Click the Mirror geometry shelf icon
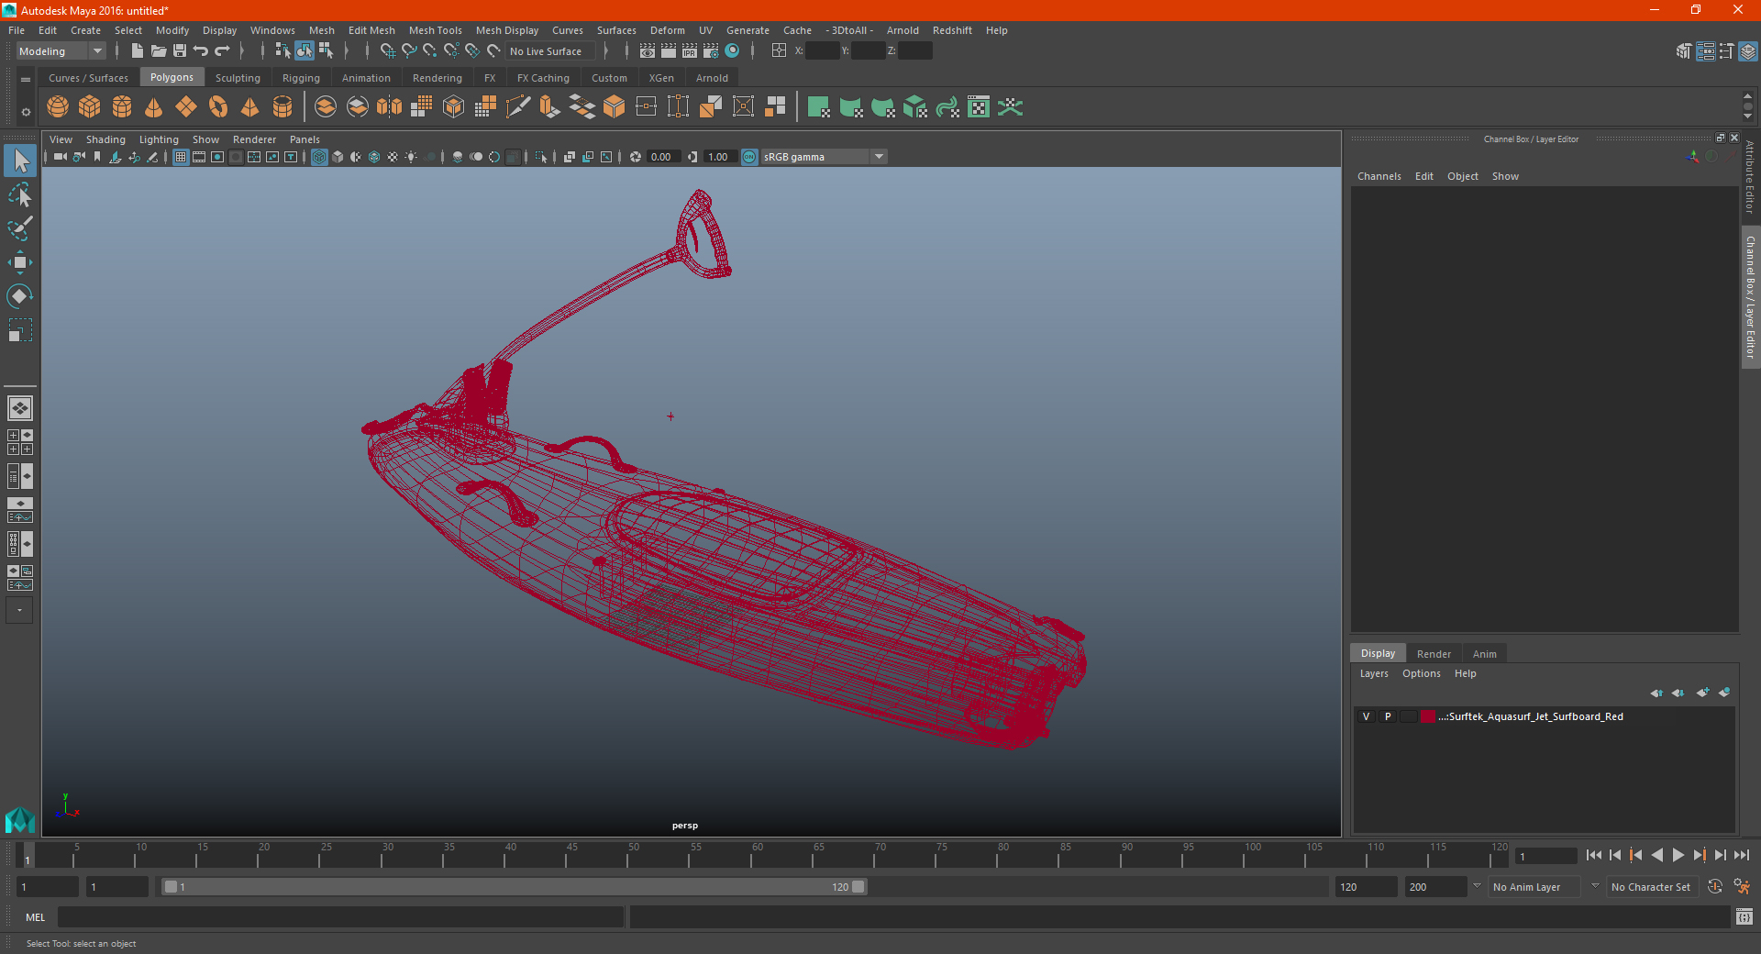1761x954 pixels. pyautogui.click(x=390, y=107)
